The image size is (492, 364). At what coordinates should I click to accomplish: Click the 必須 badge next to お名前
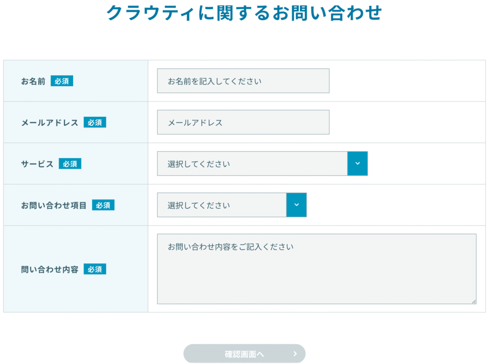(x=62, y=81)
